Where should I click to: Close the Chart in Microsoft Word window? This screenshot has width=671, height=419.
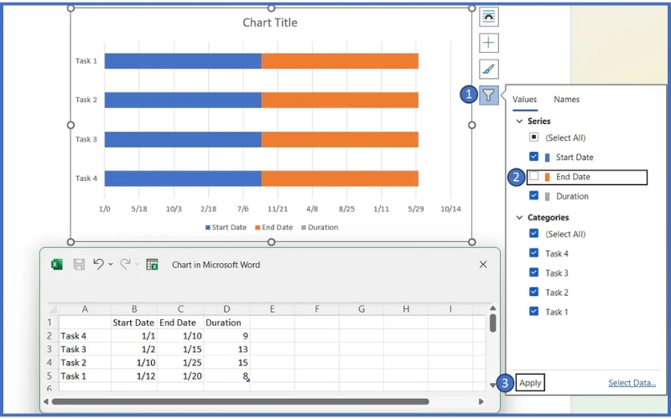pos(483,265)
